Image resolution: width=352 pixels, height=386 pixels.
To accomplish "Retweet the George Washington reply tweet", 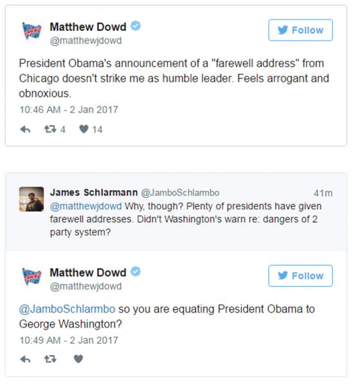I will [50, 359].
